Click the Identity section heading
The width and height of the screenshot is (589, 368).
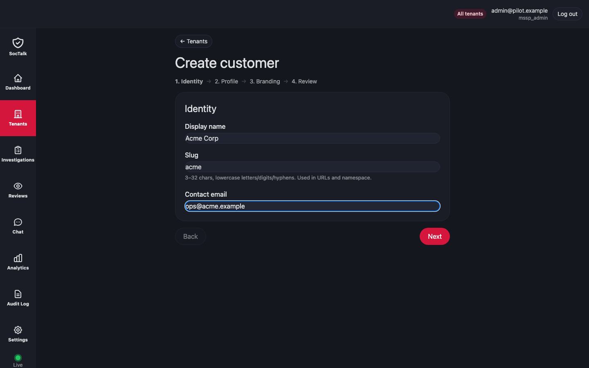pyautogui.click(x=200, y=109)
